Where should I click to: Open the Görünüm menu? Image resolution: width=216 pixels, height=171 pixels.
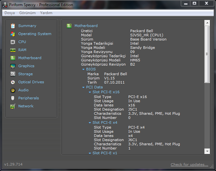coord(27,13)
